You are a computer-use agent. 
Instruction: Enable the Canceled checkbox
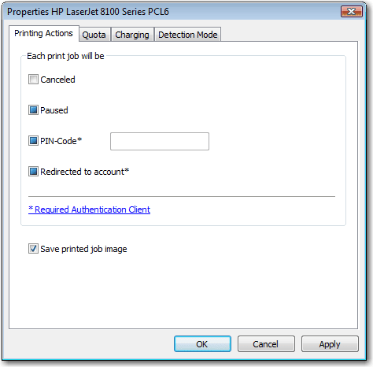33,80
